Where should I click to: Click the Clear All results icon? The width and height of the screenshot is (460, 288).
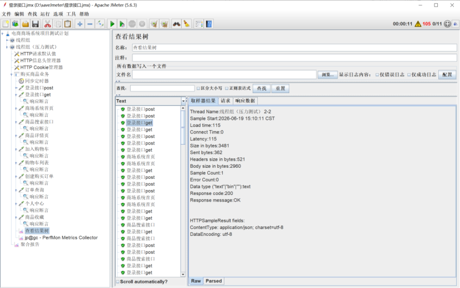pyautogui.click(x=164, y=24)
